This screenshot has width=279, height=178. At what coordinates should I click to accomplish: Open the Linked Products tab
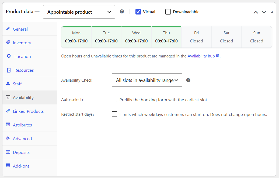(30, 111)
